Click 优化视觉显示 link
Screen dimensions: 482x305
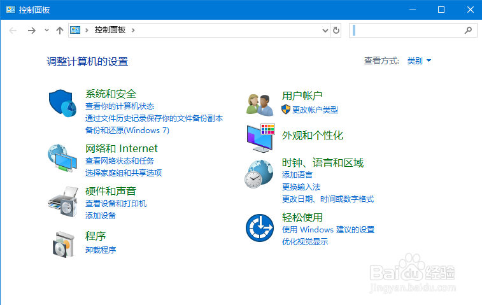(x=305, y=242)
